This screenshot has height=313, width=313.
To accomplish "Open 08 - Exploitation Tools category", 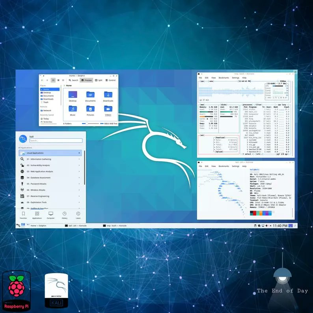I will pos(50,202).
